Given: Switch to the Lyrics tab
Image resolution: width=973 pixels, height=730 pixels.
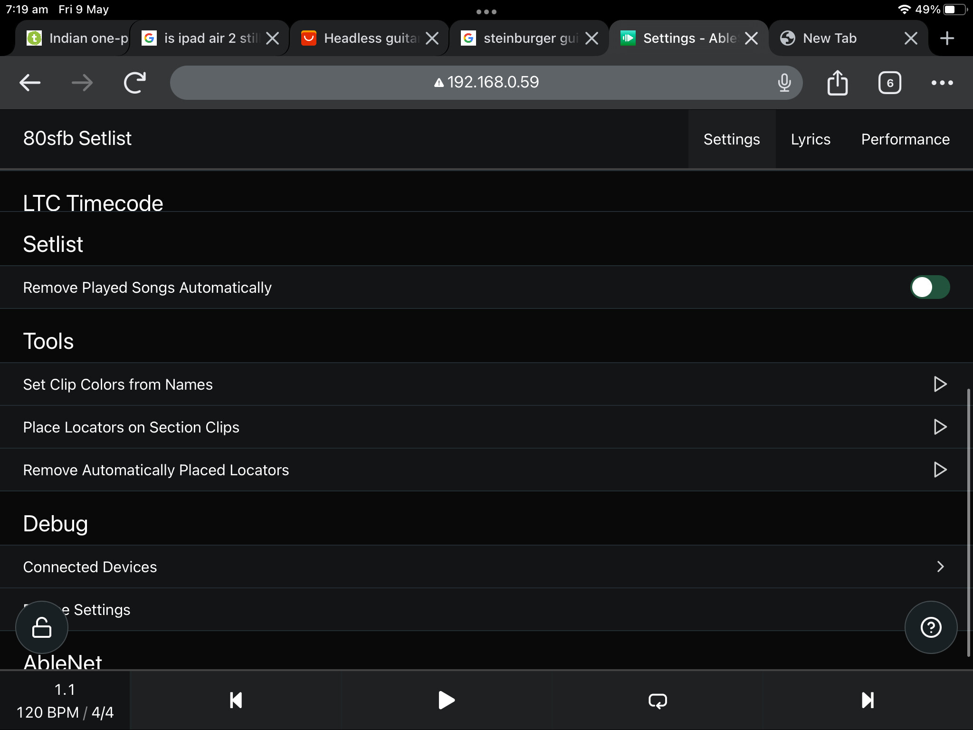Looking at the screenshot, I should (x=811, y=139).
